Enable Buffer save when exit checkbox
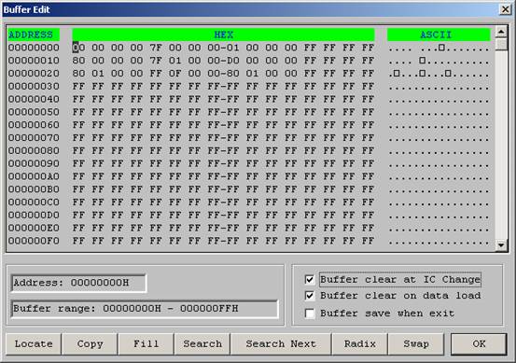Image resolution: width=516 pixels, height=363 pixels. click(x=310, y=313)
